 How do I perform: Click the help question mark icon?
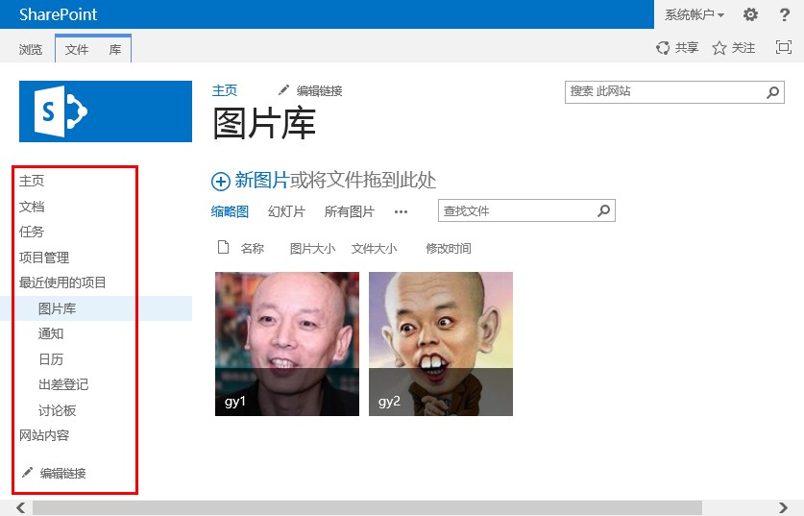click(784, 14)
